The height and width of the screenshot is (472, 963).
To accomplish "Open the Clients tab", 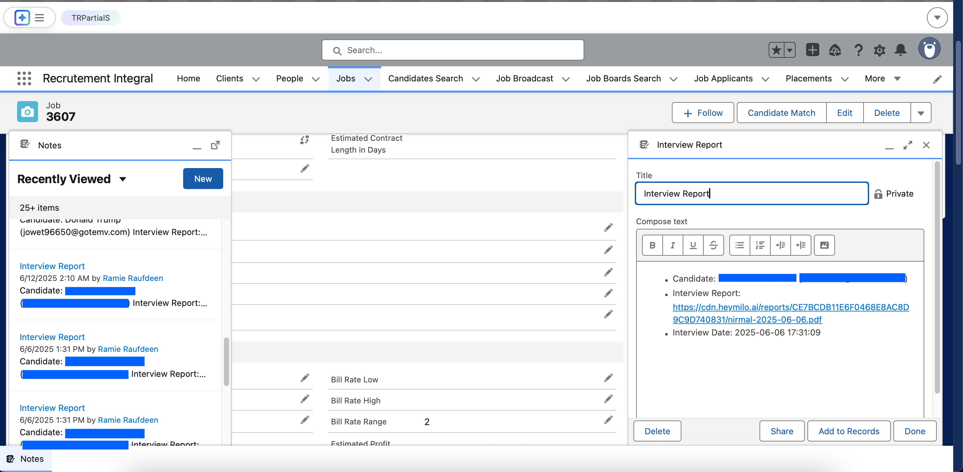I will pyautogui.click(x=229, y=78).
